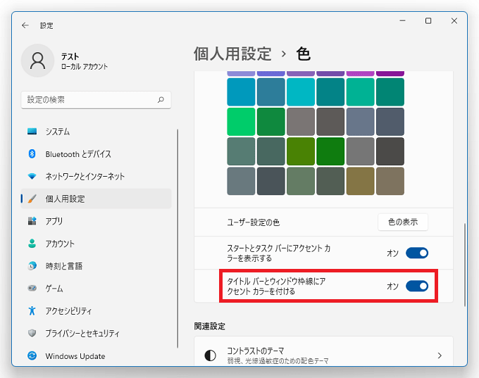This screenshot has height=378, width=479.
Task: Click the ゲーム controller icon
Action: [32, 288]
